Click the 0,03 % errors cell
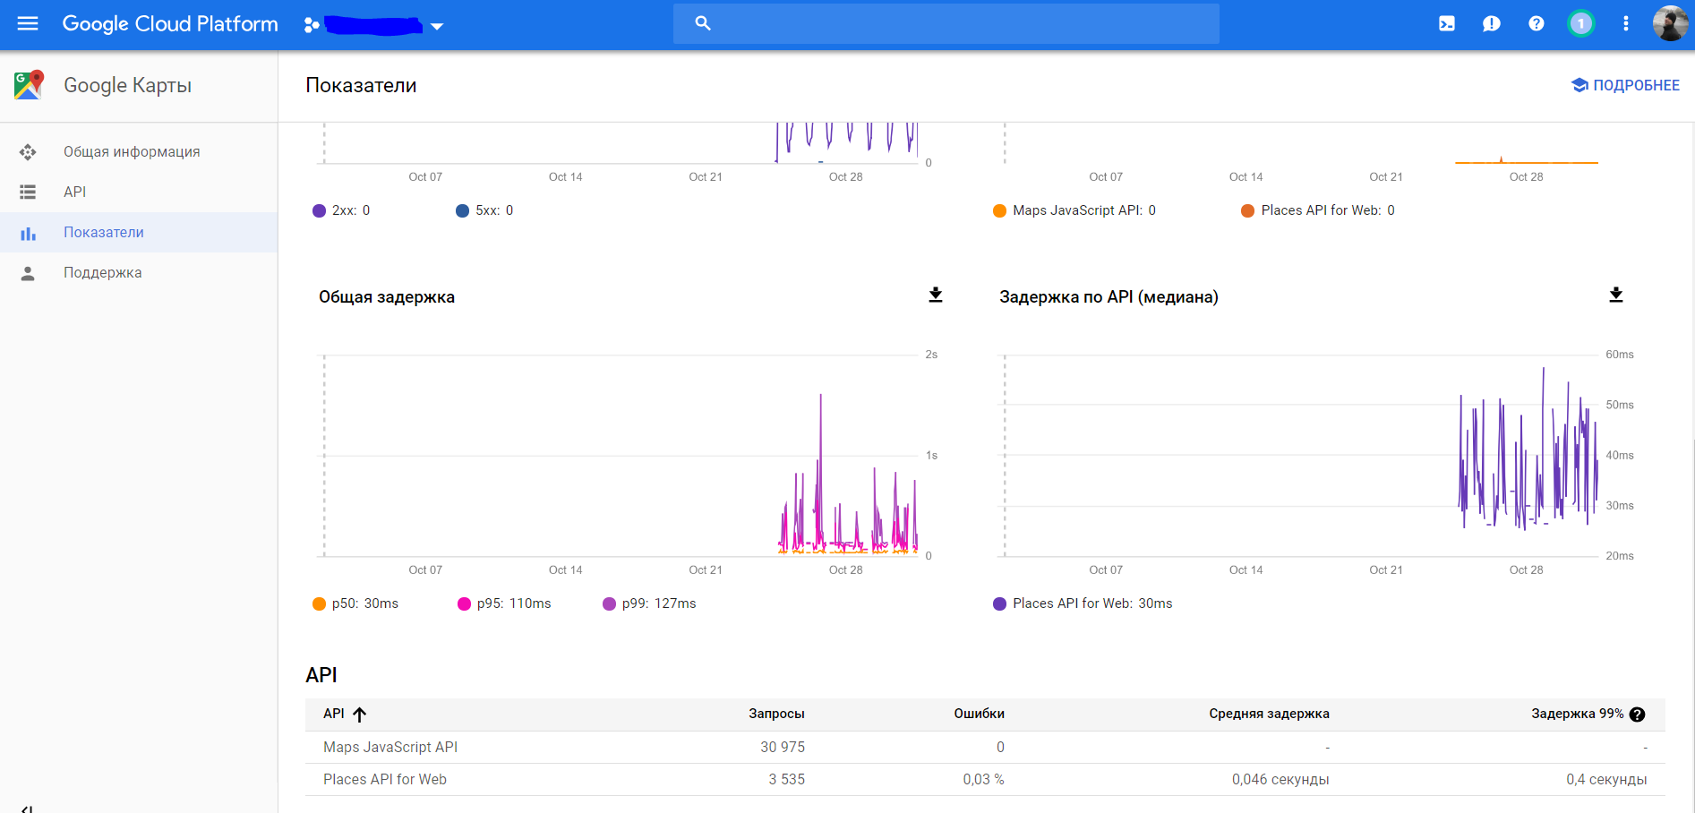The width and height of the screenshot is (1695, 813). 983,780
